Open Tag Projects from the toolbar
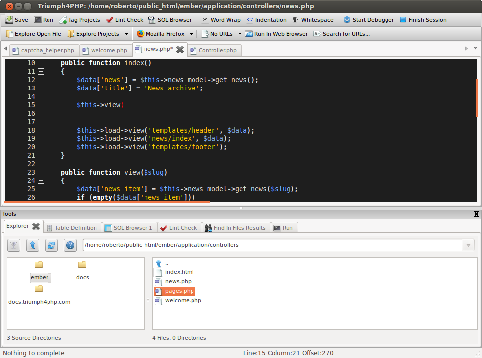 tap(80, 20)
